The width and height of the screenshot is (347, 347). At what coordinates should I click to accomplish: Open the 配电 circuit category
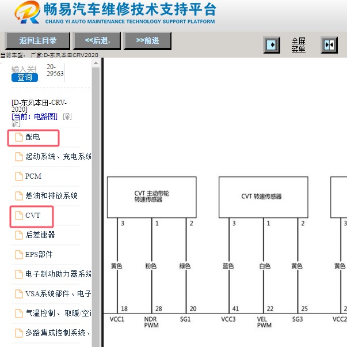pyautogui.click(x=33, y=137)
